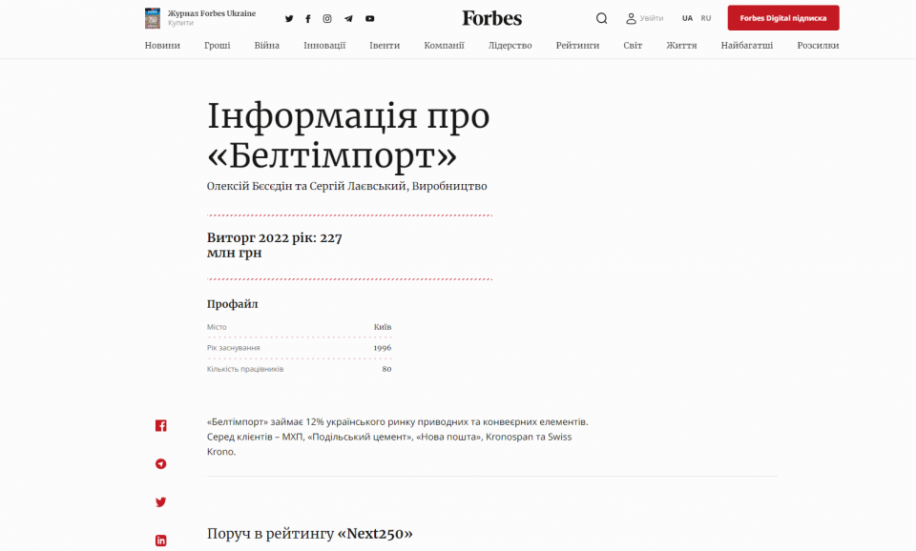Viewport: 916px width, 551px height.
Task: Share article via sidebar LinkedIn icon
Action: point(160,540)
